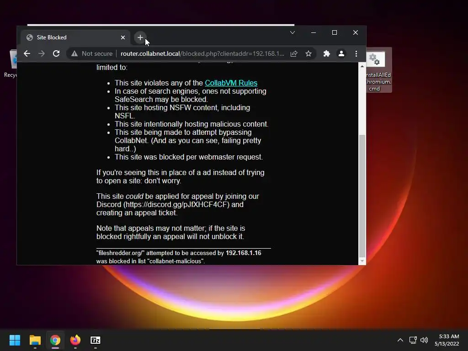Click the scrollbar up arrow
The height and width of the screenshot is (351, 468).
point(362,66)
